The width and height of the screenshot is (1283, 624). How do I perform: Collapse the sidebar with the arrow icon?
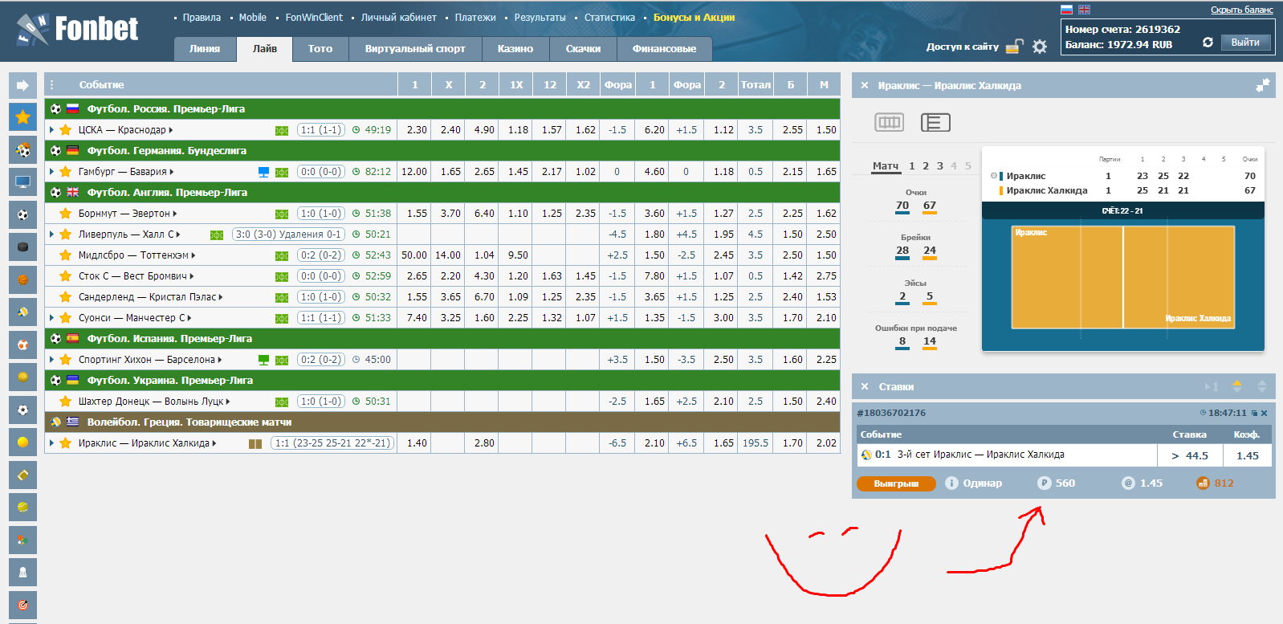(22, 85)
